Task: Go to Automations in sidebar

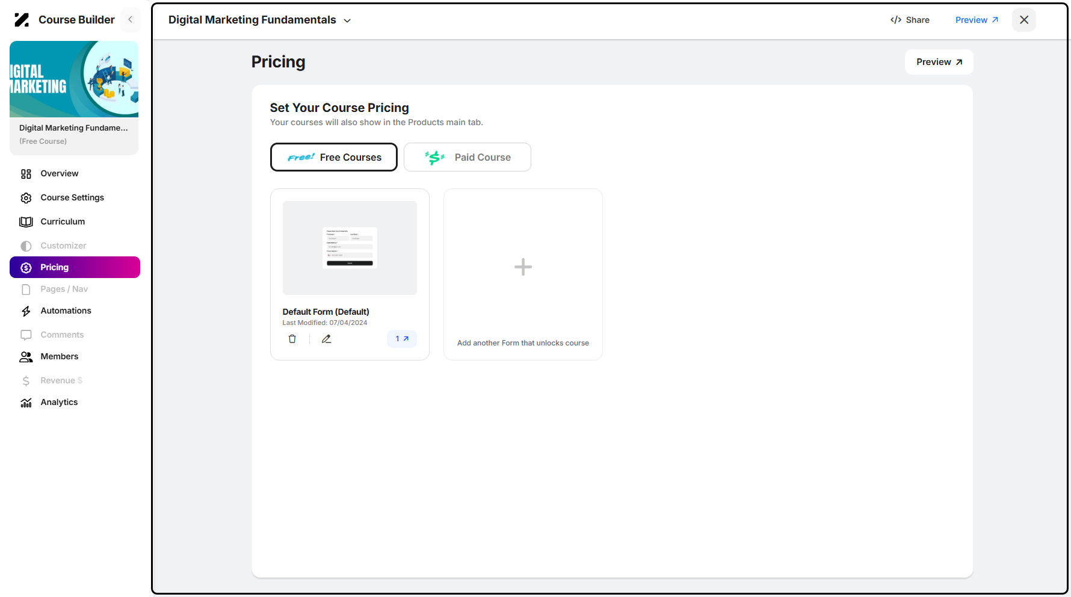Action: click(x=75, y=311)
